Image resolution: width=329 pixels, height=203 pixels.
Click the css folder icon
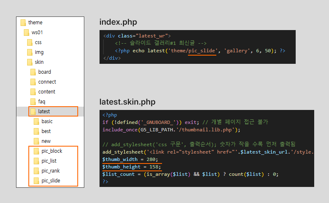30,42
